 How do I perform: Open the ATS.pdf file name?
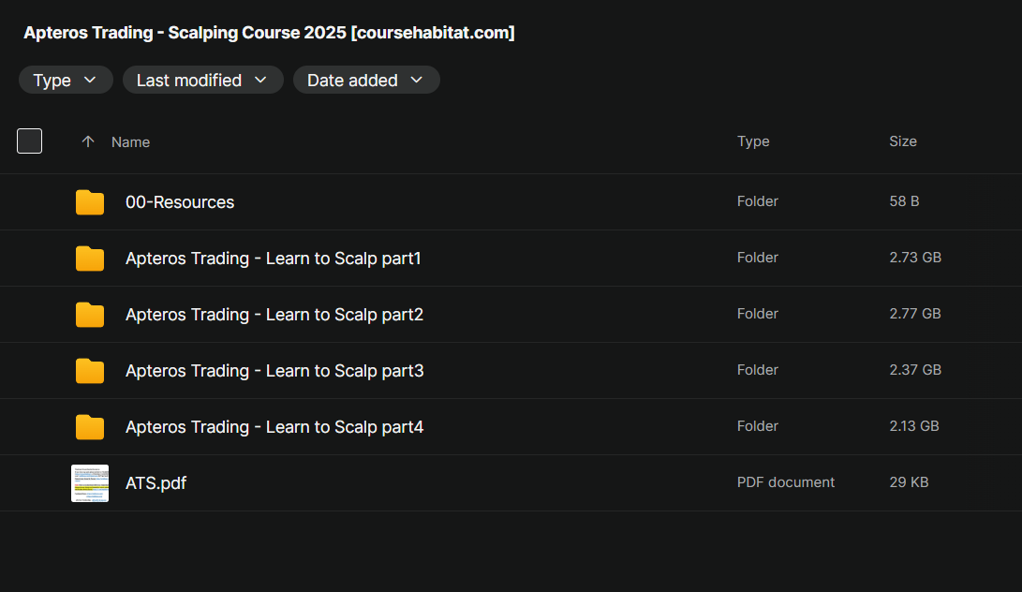click(x=156, y=483)
